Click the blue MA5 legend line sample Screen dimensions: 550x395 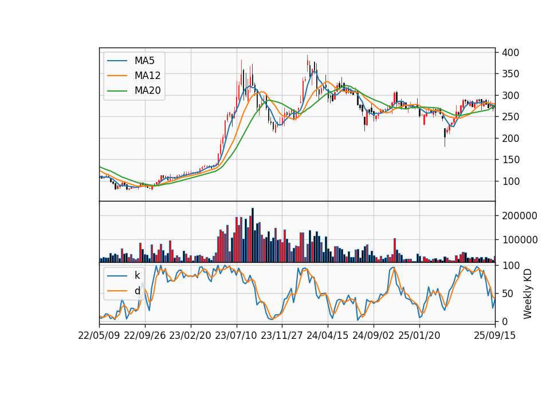click(x=117, y=61)
